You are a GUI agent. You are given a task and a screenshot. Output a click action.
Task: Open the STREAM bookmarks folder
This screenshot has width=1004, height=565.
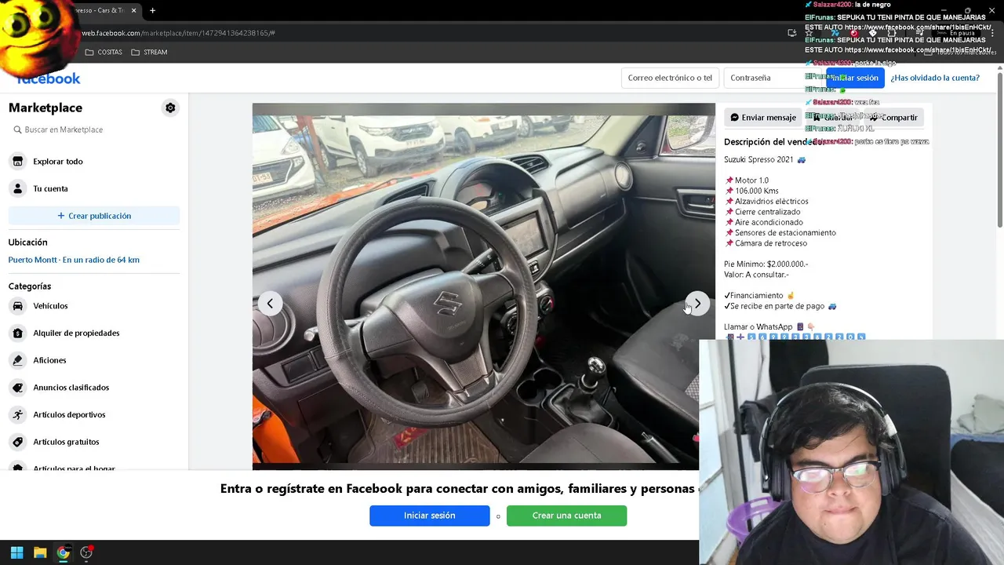149,52
